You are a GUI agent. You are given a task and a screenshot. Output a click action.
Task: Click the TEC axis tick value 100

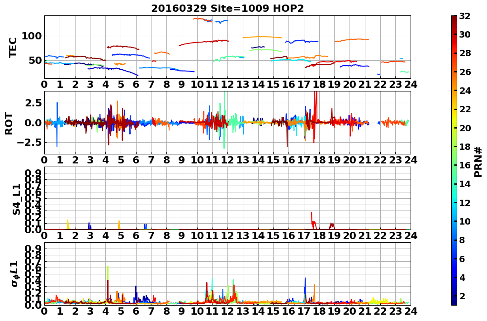[x=31, y=36]
